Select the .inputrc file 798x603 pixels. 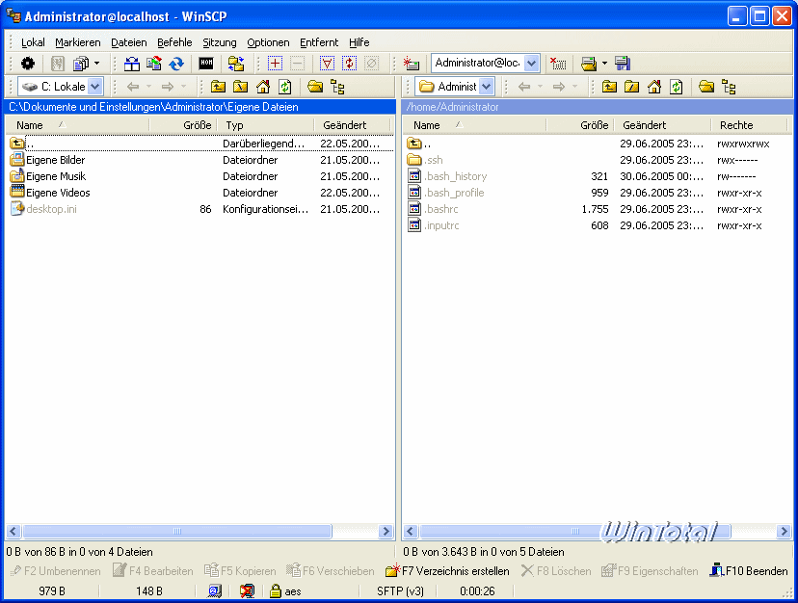[x=433, y=224]
